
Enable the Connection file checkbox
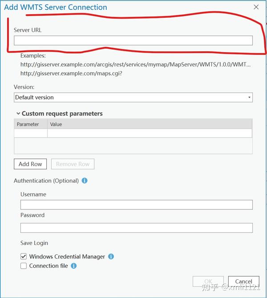coord(24,266)
